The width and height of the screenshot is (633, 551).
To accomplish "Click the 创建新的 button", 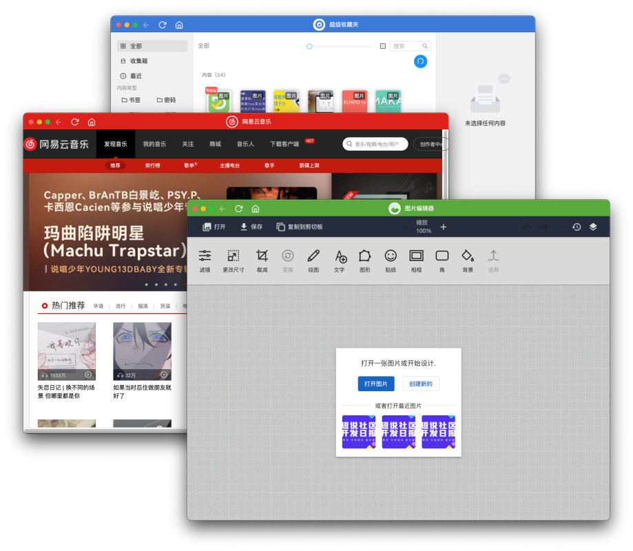I will coord(421,384).
